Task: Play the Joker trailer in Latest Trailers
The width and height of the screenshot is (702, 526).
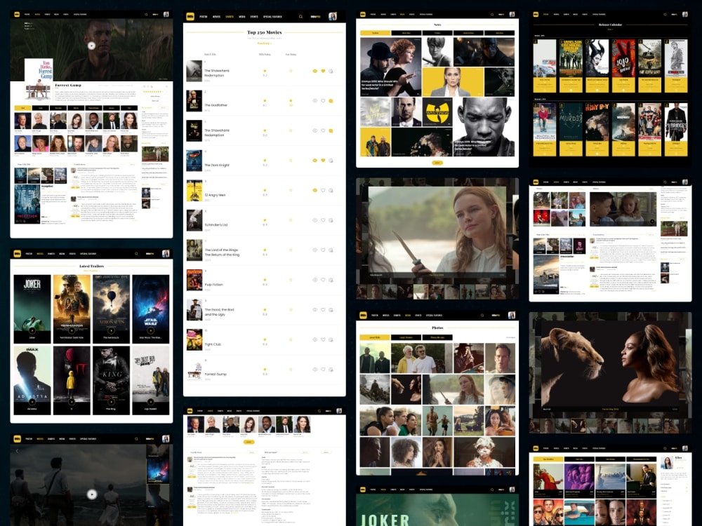Action: click(x=32, y=330)
